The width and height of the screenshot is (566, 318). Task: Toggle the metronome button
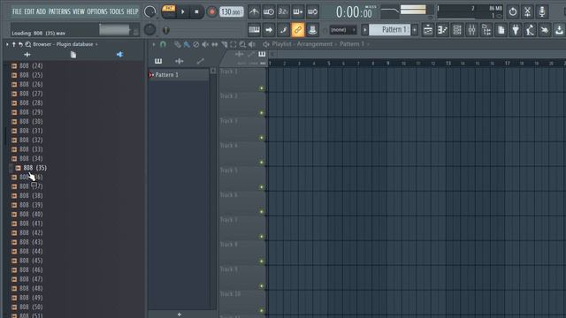click(x=254, y=11)
